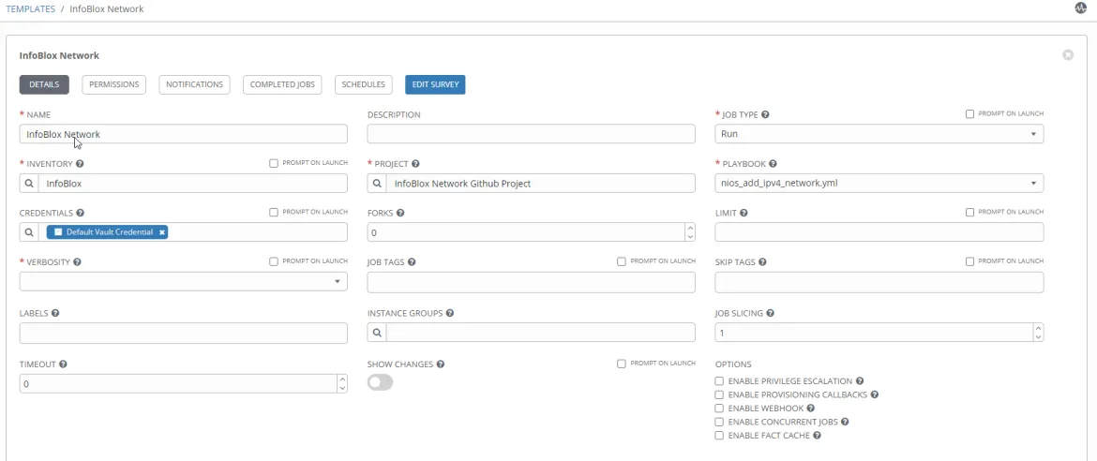Show help for Enable Concurrent Jobs
Viewport: 1097px width, 461px height.
845,422
